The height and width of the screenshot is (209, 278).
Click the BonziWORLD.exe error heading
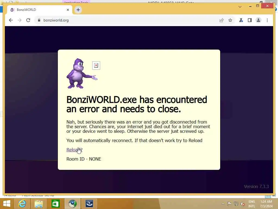[x=137, y=104]
